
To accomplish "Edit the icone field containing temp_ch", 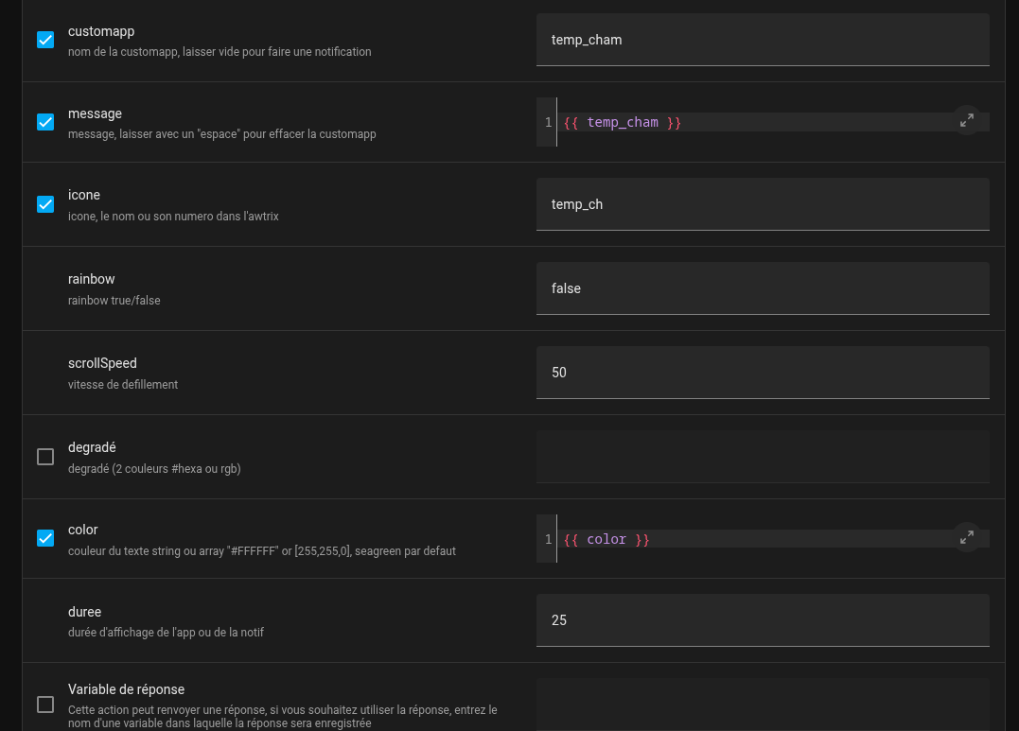I will (763, 204).
